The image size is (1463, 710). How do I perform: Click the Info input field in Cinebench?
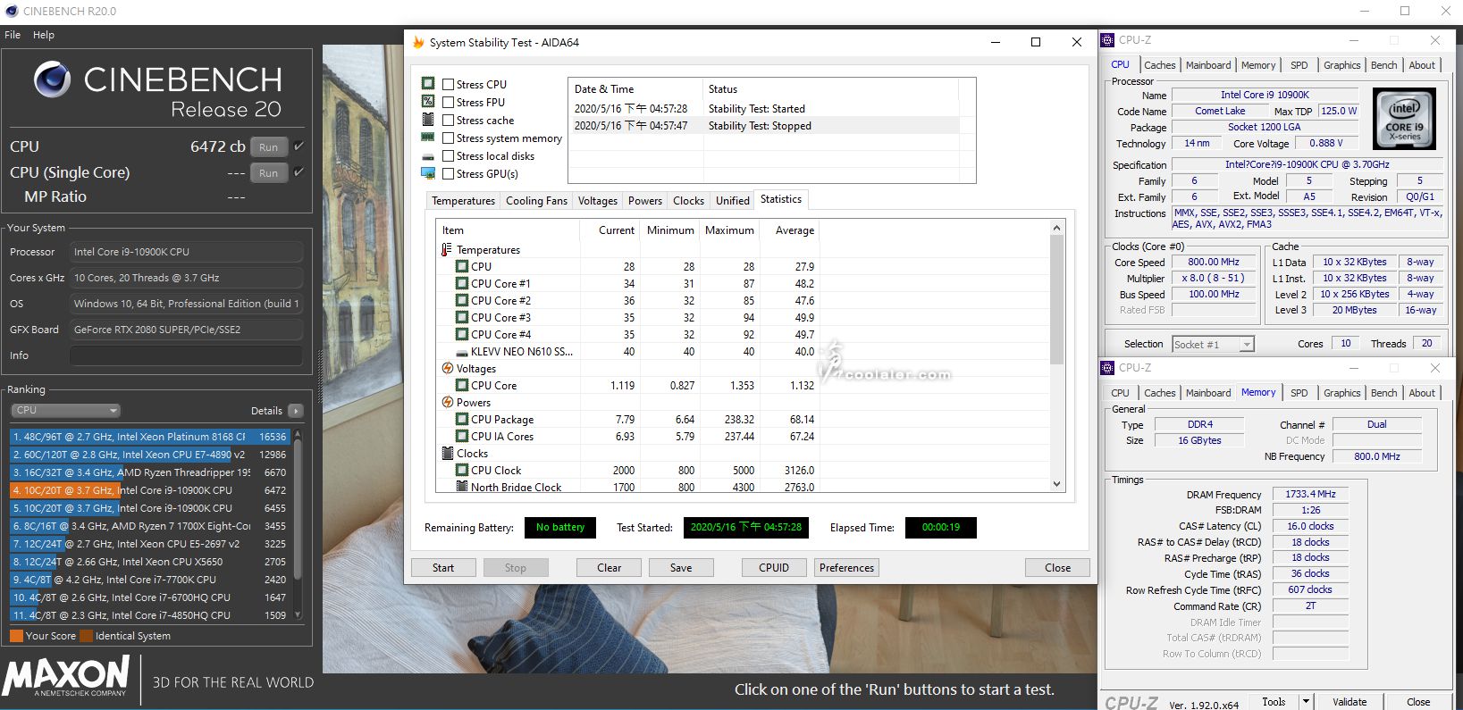[x=186, y=355]
